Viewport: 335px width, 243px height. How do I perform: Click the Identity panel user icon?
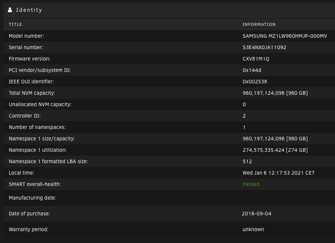(x=10, y=10)
